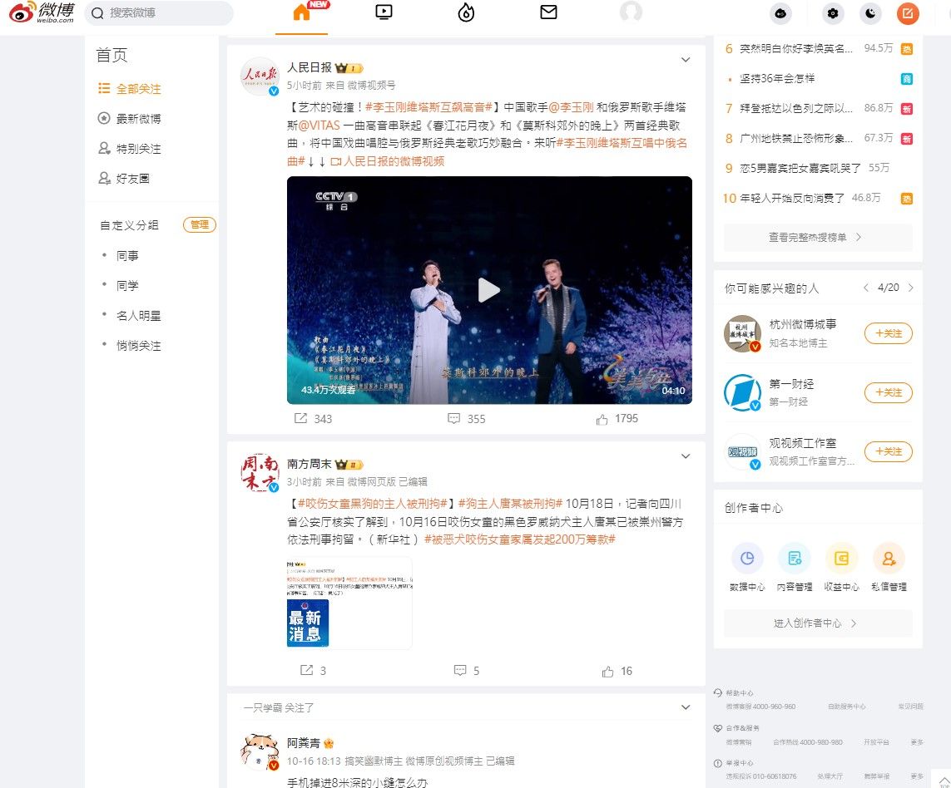Image resolution: width=951 pixels, height=788 pixels.
Task: Select 特别关注 in the left sidebar
Action: 138,149
